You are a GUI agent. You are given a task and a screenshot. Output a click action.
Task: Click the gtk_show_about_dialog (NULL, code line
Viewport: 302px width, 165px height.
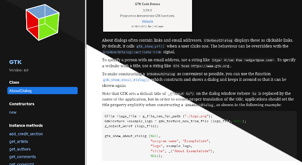[132, 136]
